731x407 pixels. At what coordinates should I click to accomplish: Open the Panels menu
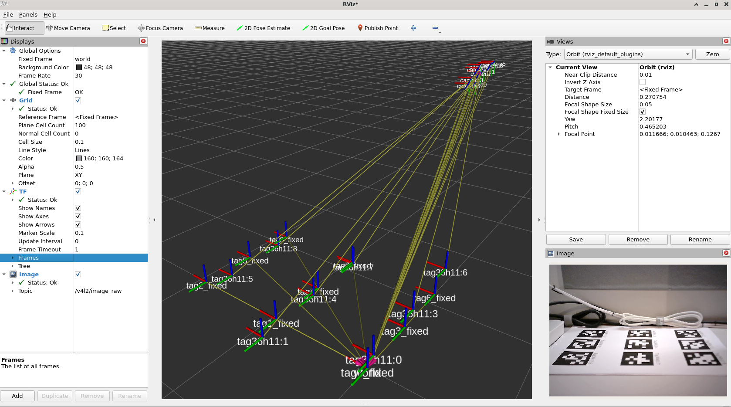coord(28,14)
